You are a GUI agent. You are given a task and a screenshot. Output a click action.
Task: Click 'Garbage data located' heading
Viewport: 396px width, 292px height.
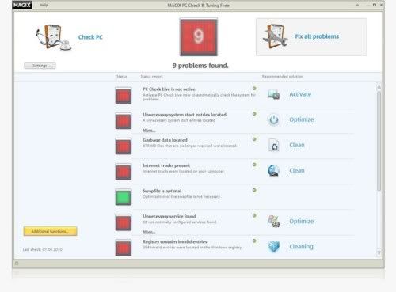coord(165,140)
